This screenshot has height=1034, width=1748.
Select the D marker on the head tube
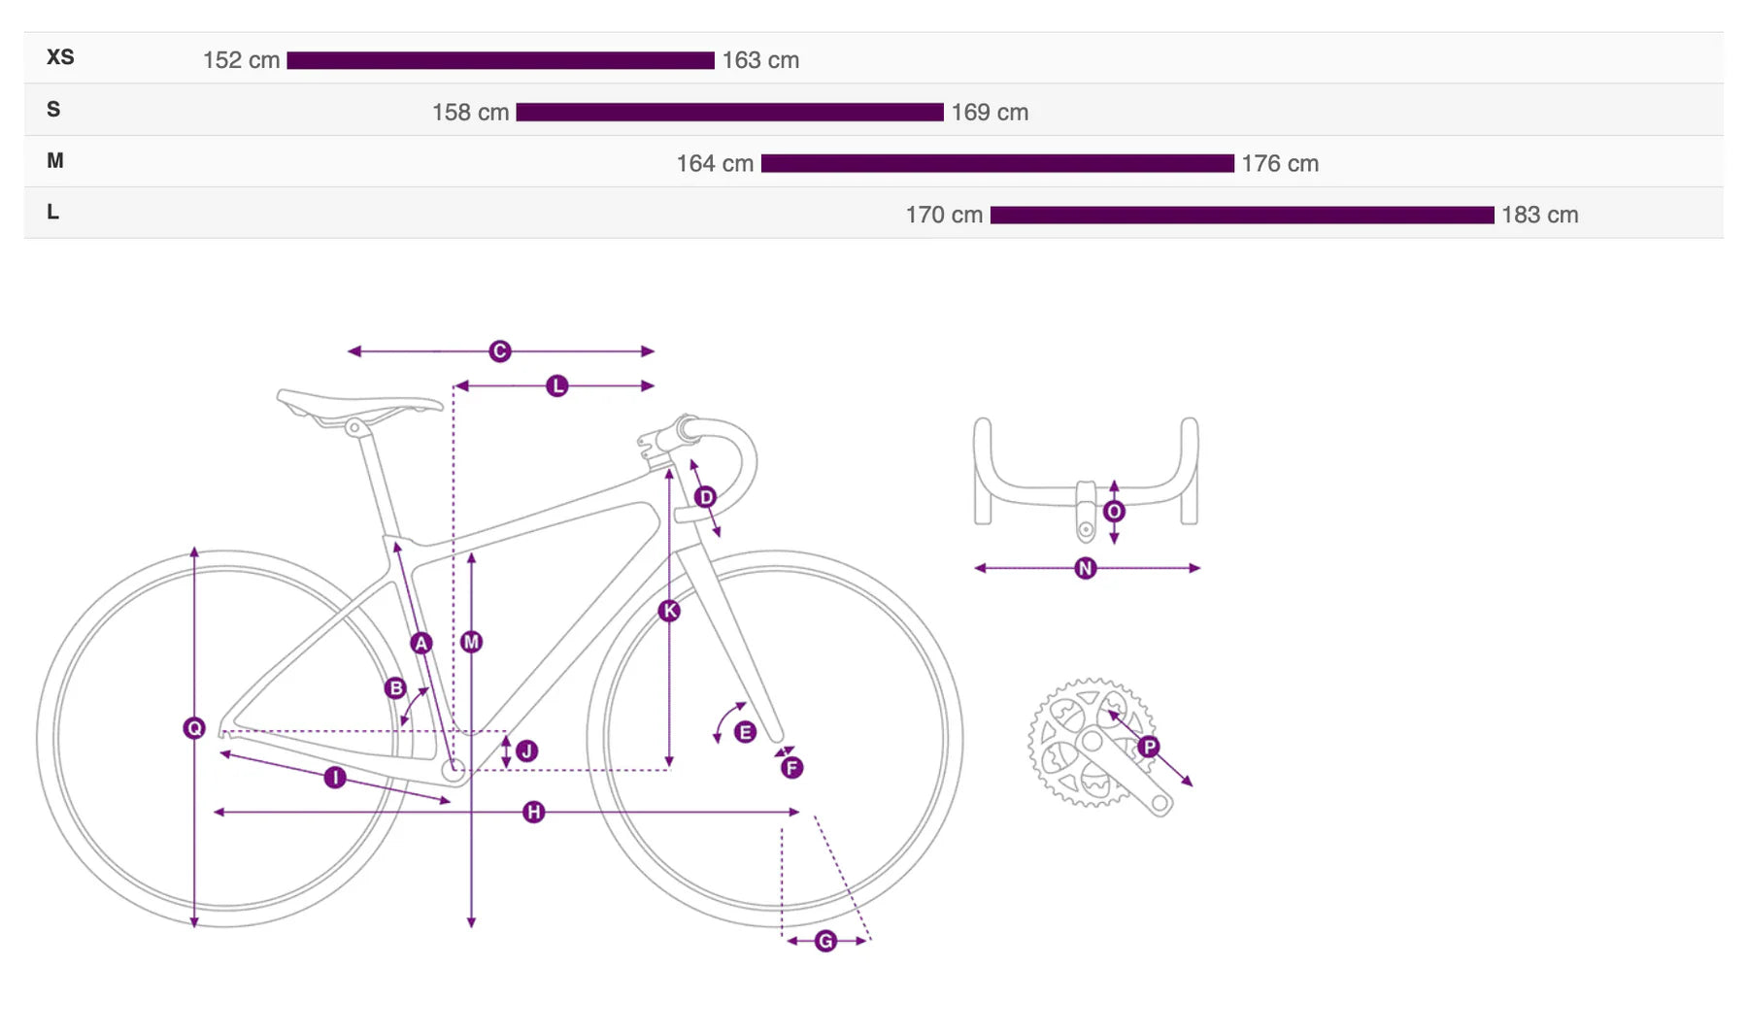point(706,497)
